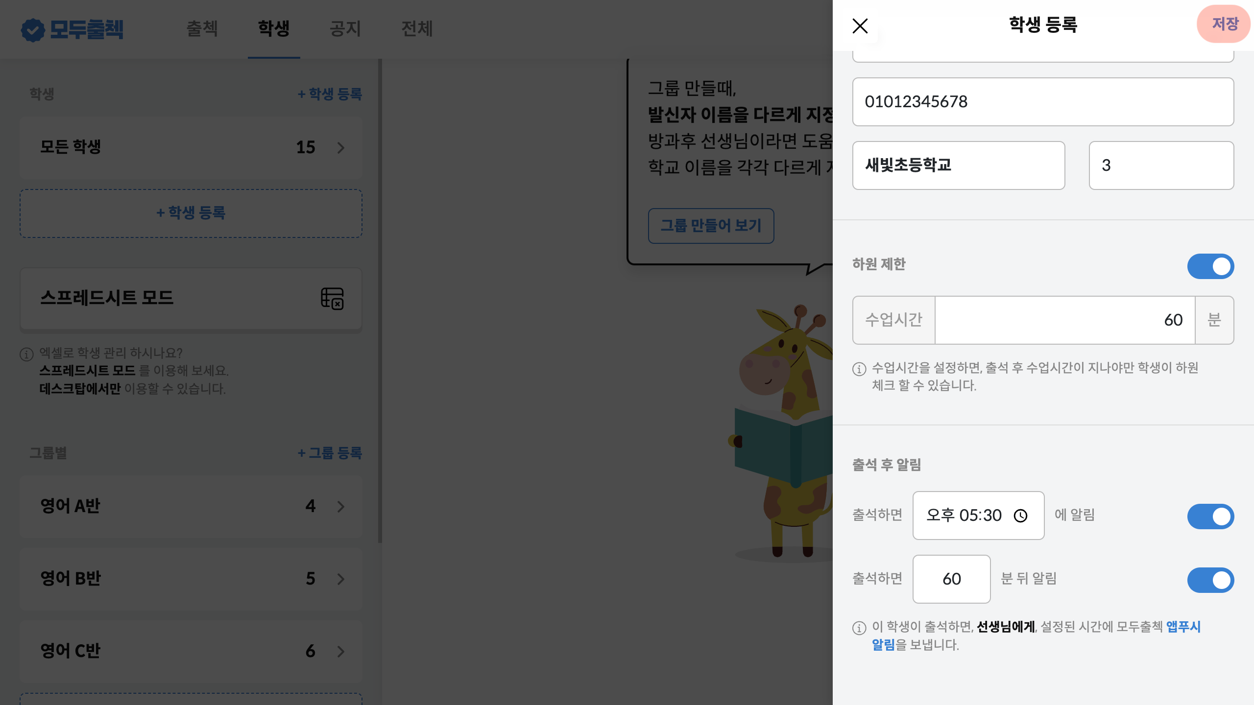Click info icon near 엑셀로 학생 관리 text
The image size is (1254, 705).
[26, 354]
